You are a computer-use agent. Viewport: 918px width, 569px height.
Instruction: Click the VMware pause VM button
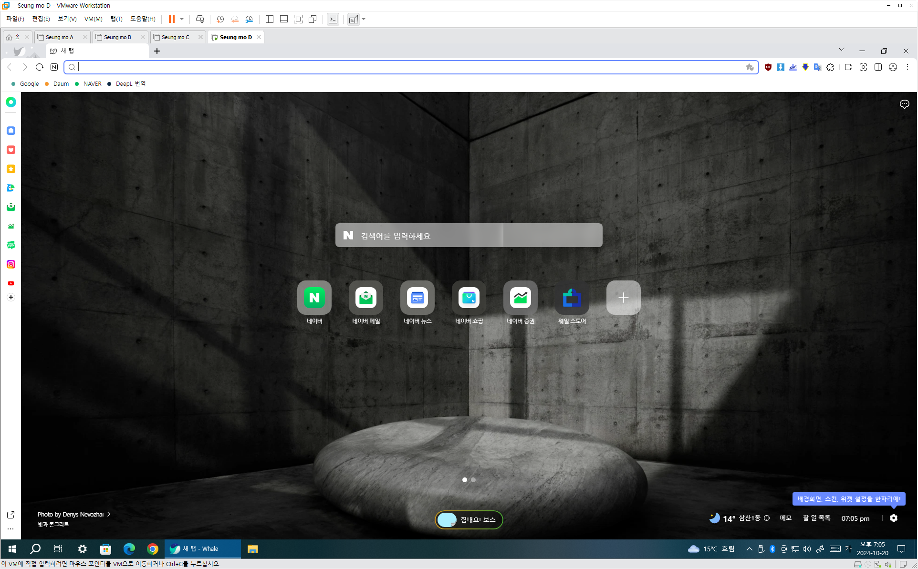[x=171, y=19]
